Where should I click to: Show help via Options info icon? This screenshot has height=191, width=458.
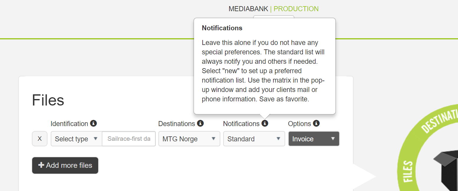point(316,123)
